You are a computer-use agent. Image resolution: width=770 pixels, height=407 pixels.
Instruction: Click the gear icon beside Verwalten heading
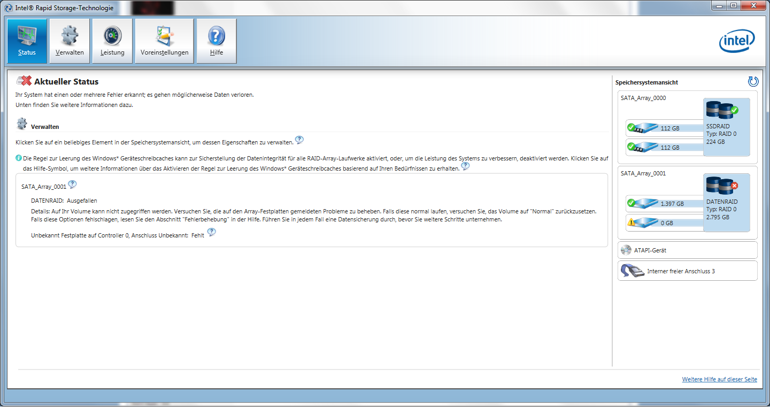(x=22, y=124)
